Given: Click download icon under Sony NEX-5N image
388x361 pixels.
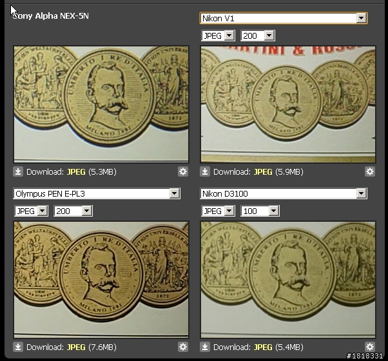Looking at the screenshot, I should tap(18, 171).
